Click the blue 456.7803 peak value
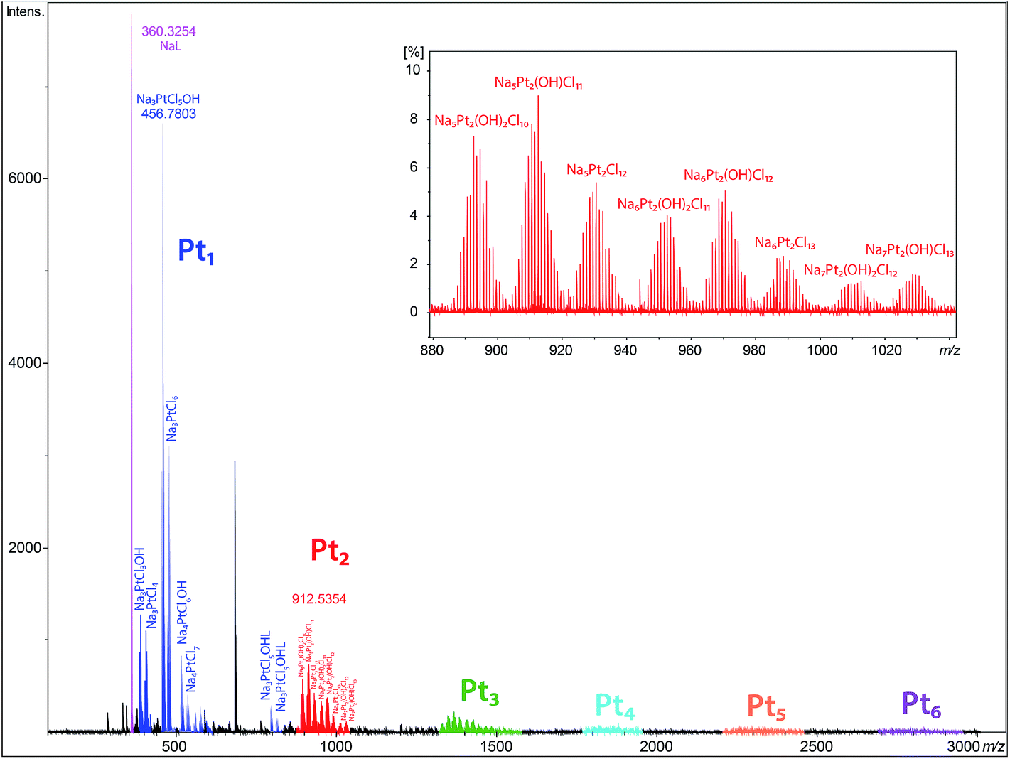 [x=168, y=114]
